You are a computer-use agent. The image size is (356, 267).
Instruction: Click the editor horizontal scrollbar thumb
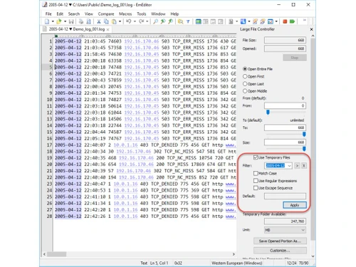[x=56, y=254]
